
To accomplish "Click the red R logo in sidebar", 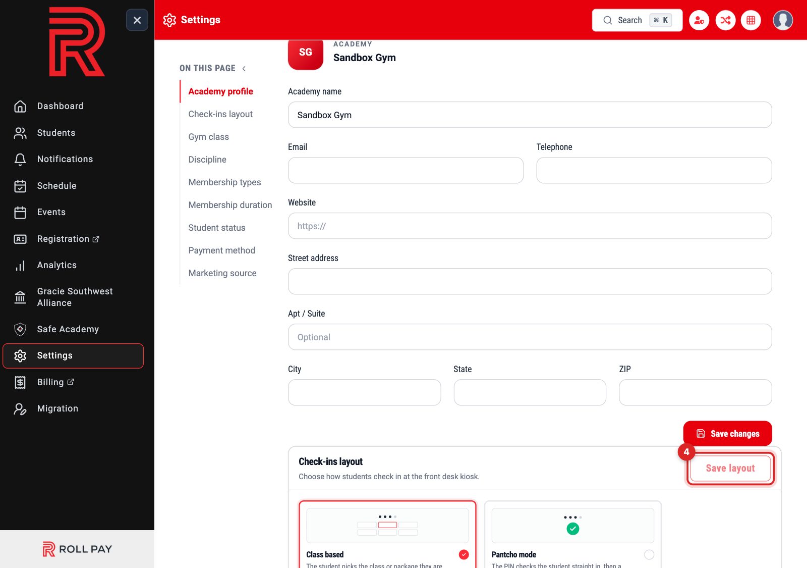I will coord(77,41).
